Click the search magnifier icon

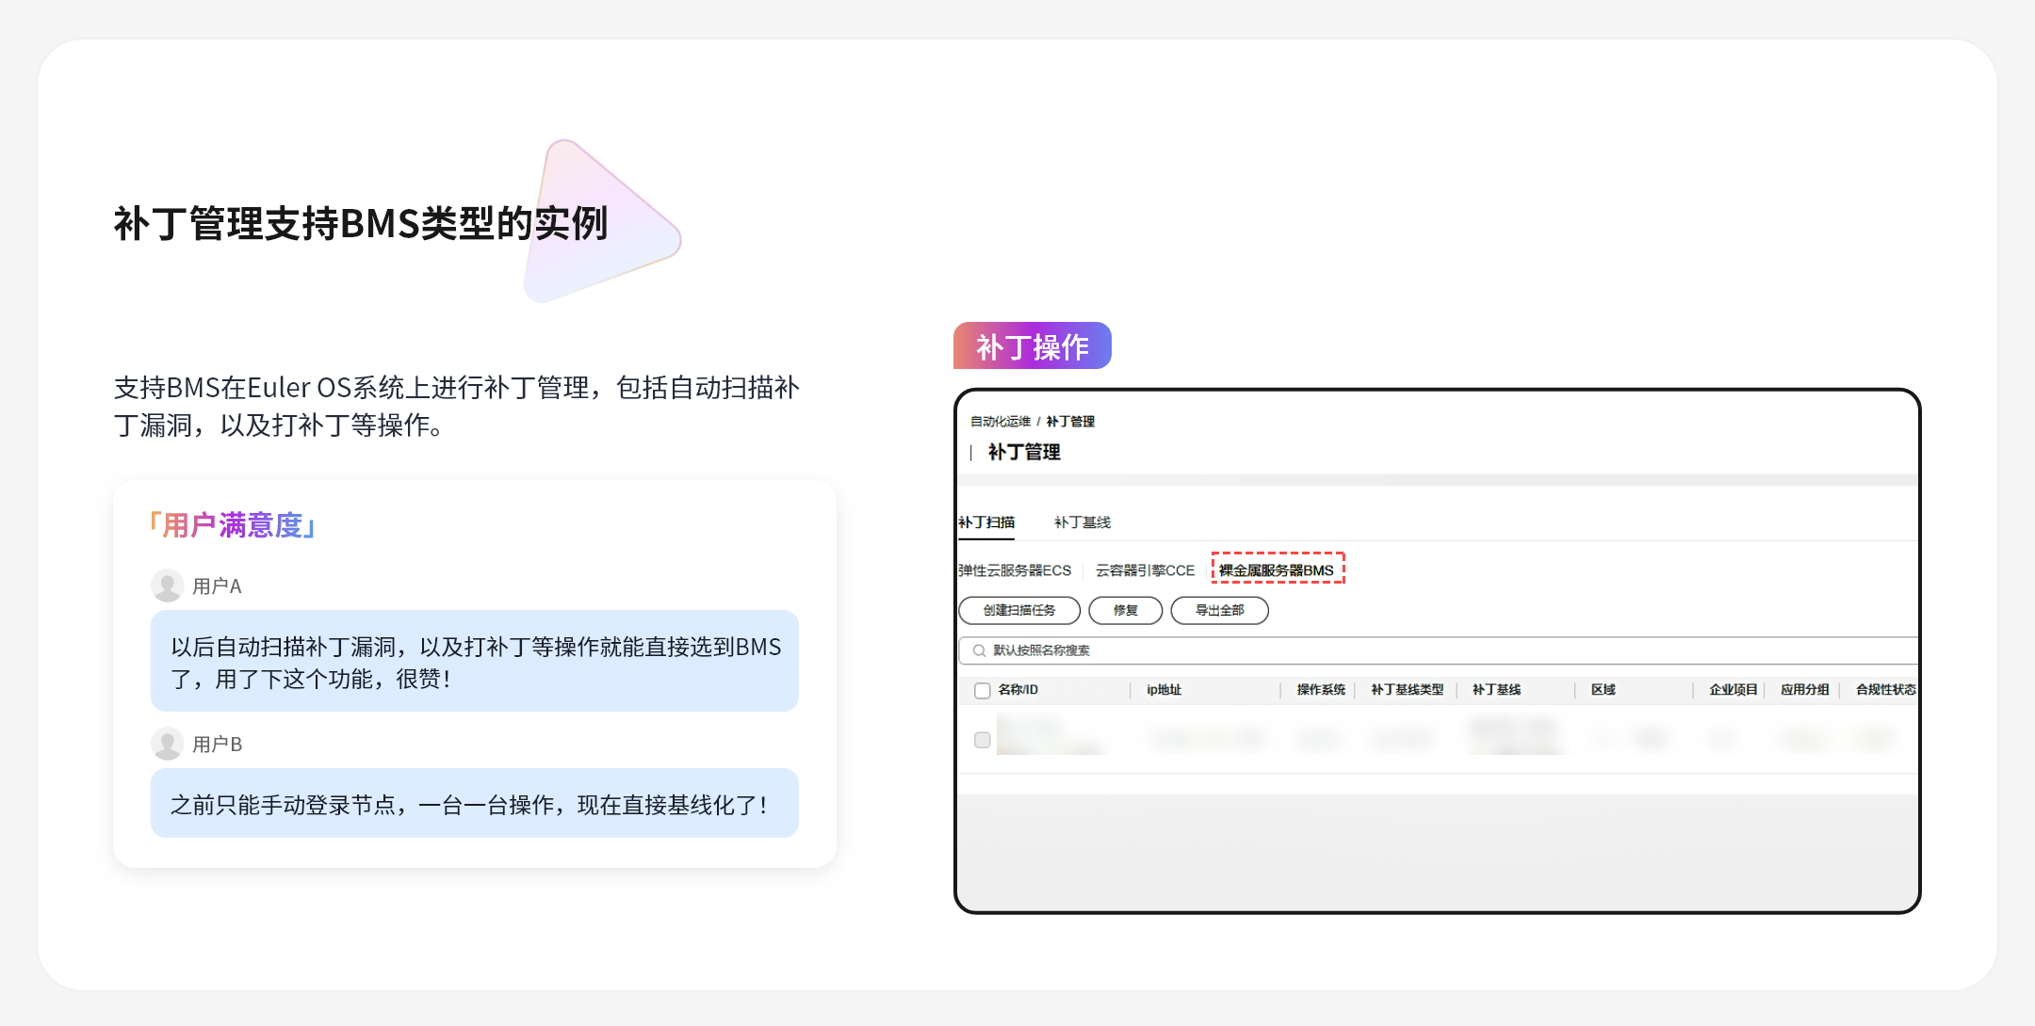pyautogui.click(x=979, y=650)
